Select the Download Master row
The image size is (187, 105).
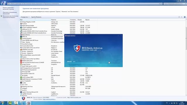point(42,55)
